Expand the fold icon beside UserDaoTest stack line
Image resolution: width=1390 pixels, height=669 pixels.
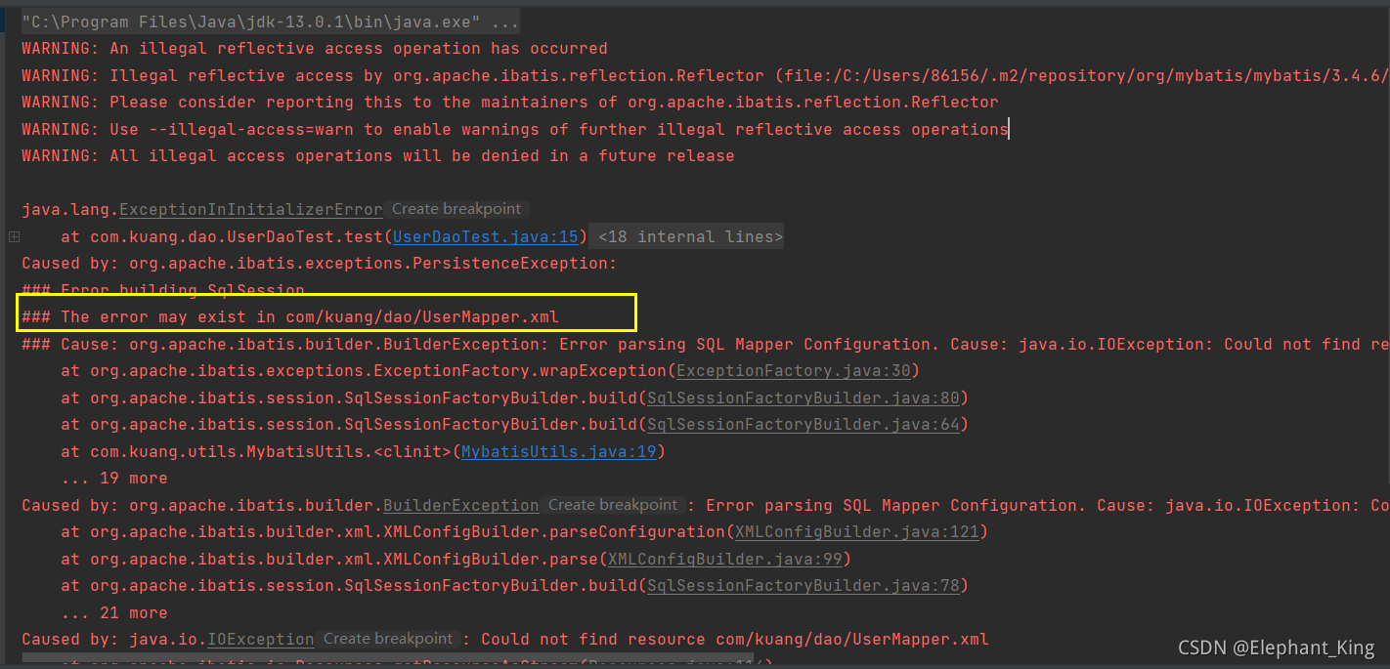tap(14, 236)
